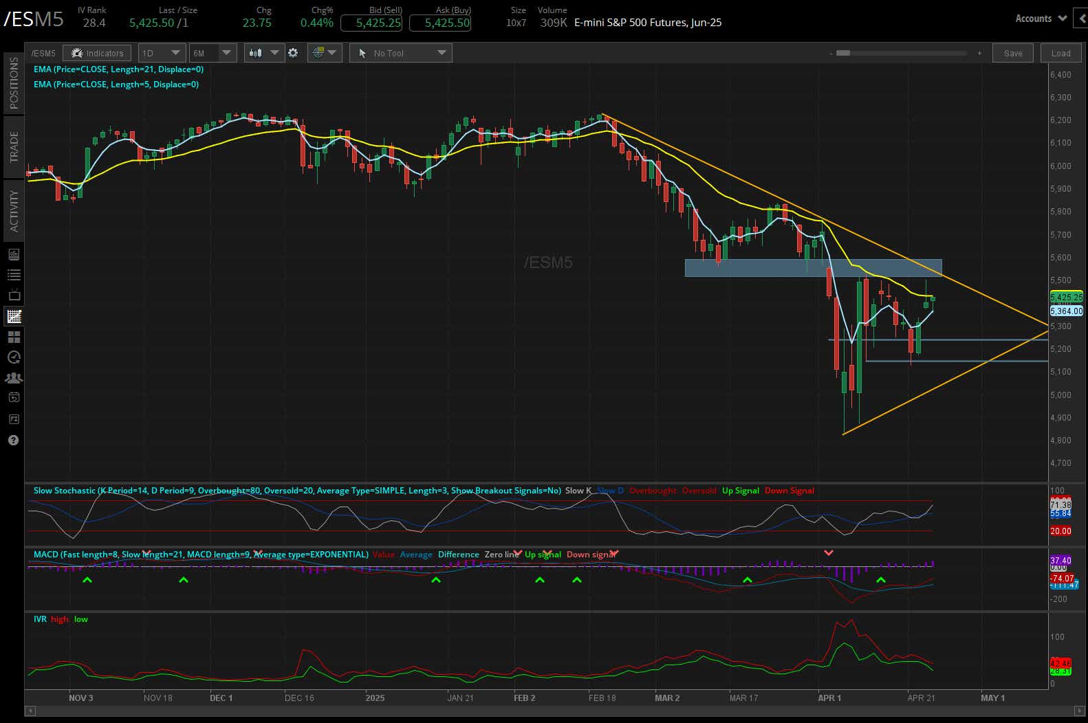This screenshot has height=723, width=1088.
Task: Click the E-mini S&P 500 Futures description
Action: tap(648, 23)
